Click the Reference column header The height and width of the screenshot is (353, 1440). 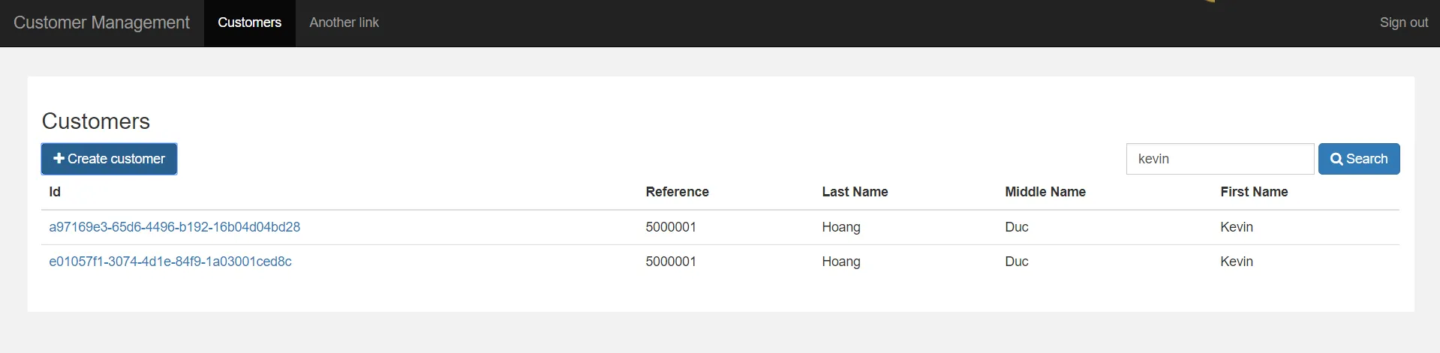pyautogui.click(x=677, y=192)
